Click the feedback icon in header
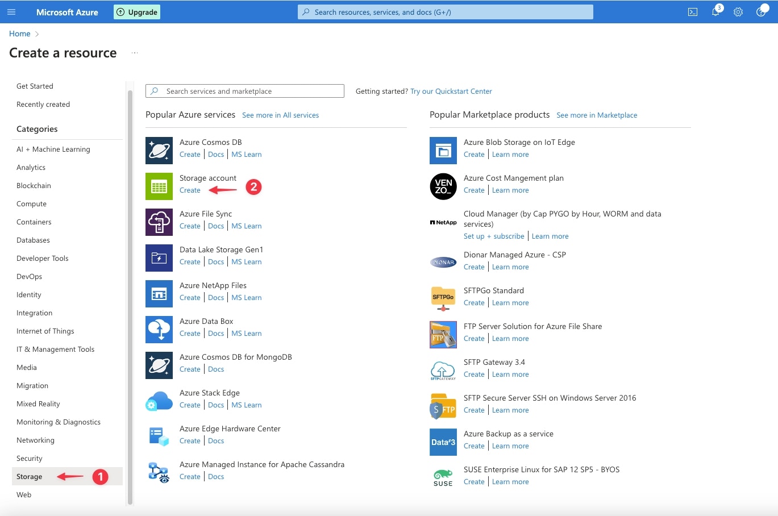The width and height of the screenshot is (778, 516). coord(762,11)
